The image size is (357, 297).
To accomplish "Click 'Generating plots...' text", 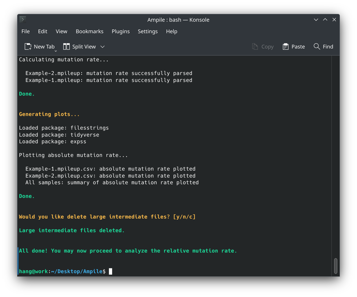I will (x=49, y=114).
